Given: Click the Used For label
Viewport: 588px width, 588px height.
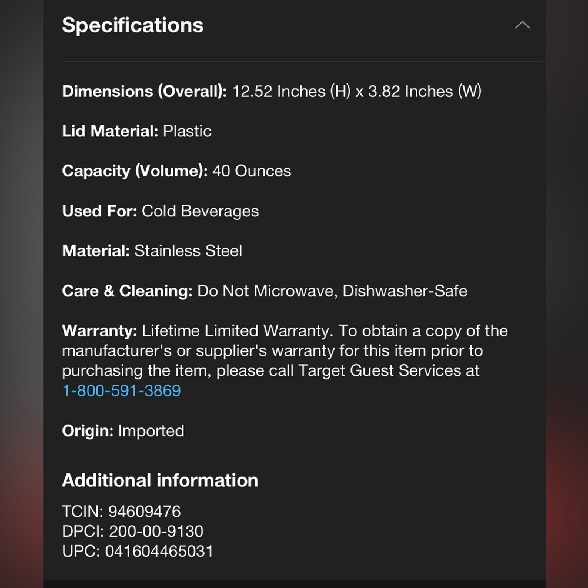Looking at the screenshot, I should 99,211.
